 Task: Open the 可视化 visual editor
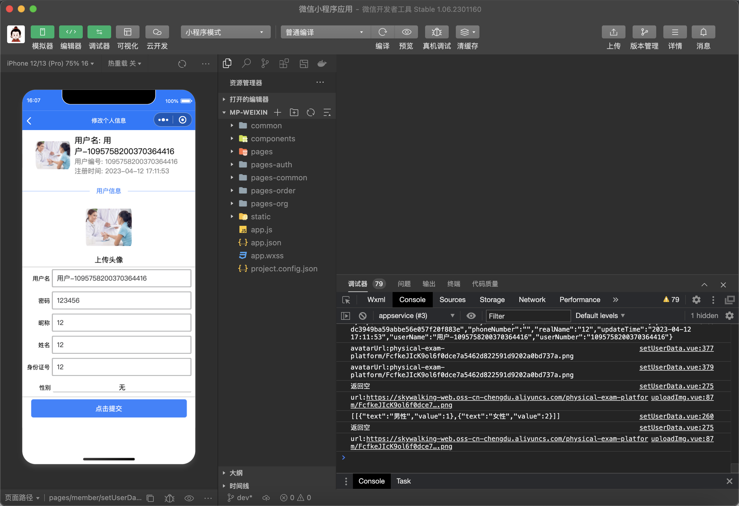tap(127, 32)
